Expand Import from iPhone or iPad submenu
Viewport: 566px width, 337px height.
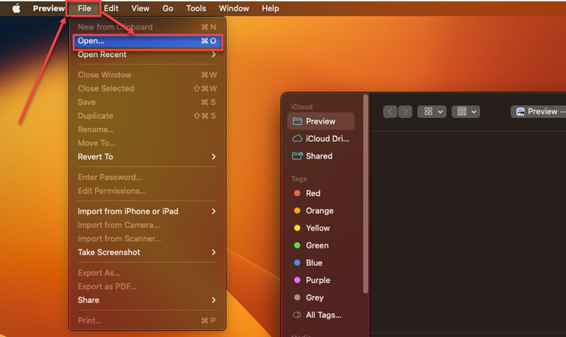pos(147,211)
